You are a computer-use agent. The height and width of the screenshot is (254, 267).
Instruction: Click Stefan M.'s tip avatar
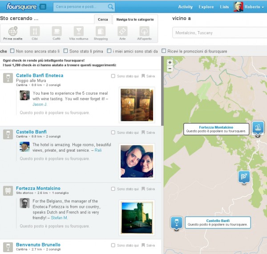24,203
